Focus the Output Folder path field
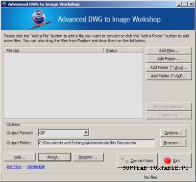The width and height of the screenshot is (196, 182). pos(97,143)
